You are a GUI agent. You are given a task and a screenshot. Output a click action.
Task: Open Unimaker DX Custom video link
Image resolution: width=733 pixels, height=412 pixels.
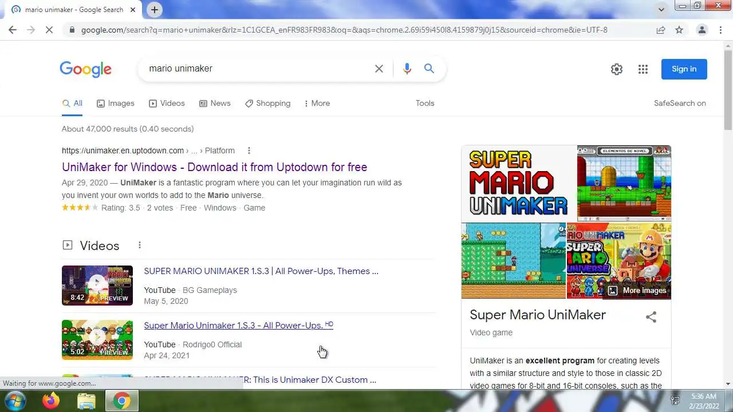tap(260, 380)
